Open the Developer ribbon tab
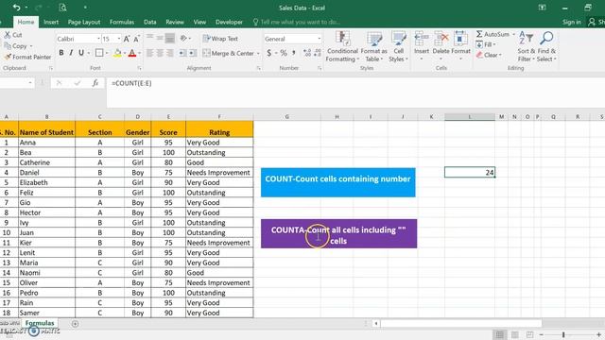Screen dimensions: 605x340 click(229, 22)
